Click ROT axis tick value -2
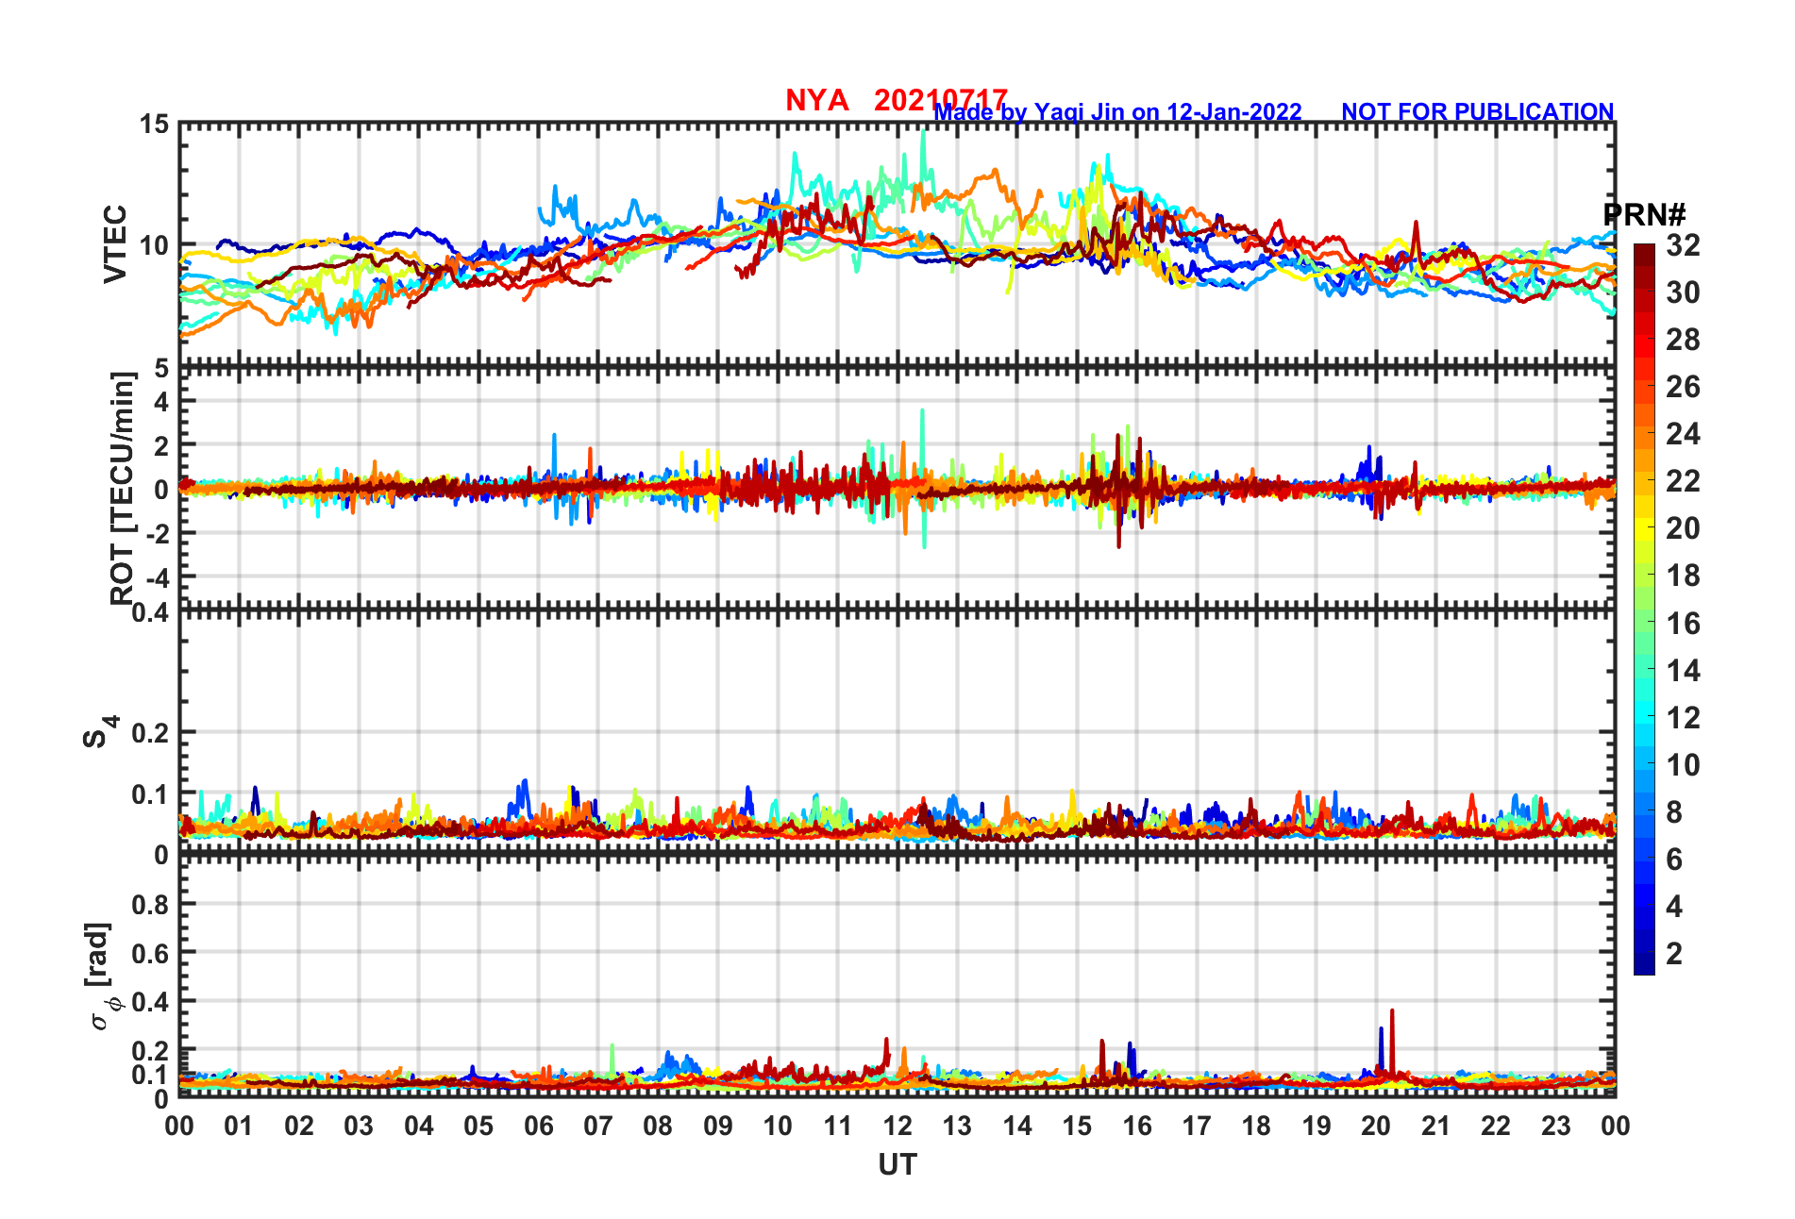 (x=156, y=534)
